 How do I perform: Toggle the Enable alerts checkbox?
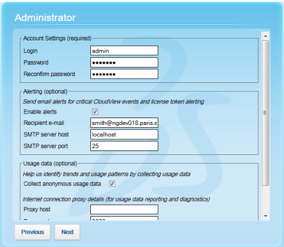95,112
